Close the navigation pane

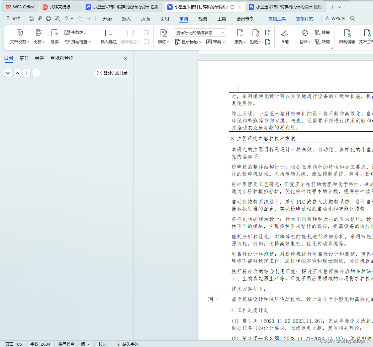tap(125, 58)
